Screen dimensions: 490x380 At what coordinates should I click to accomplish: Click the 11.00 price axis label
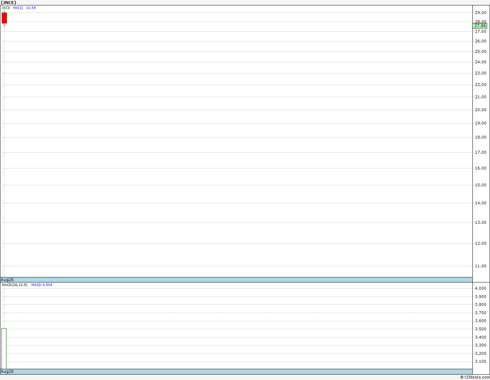point(481,266)
